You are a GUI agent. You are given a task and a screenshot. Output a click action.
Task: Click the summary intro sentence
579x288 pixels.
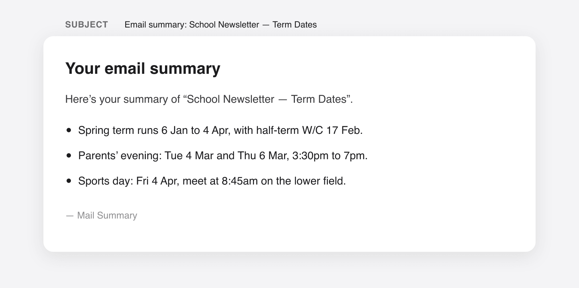pyautogui.click(x=209, y=99)
